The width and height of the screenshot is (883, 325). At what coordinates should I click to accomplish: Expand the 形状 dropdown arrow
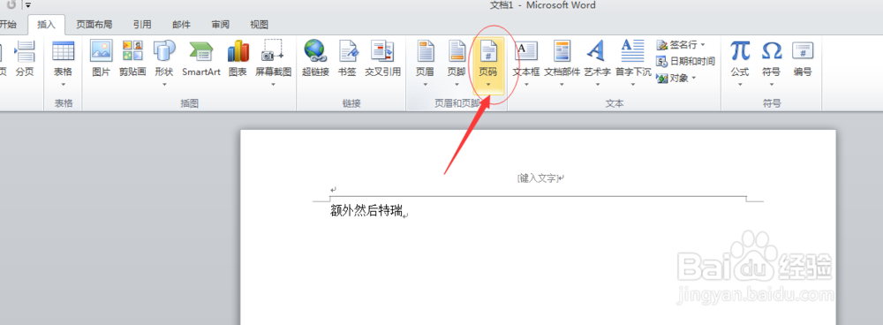click(x=164, y=85)
